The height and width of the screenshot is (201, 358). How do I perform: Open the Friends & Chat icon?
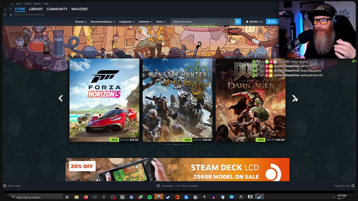pyautogui.click(x=353, y=186)
